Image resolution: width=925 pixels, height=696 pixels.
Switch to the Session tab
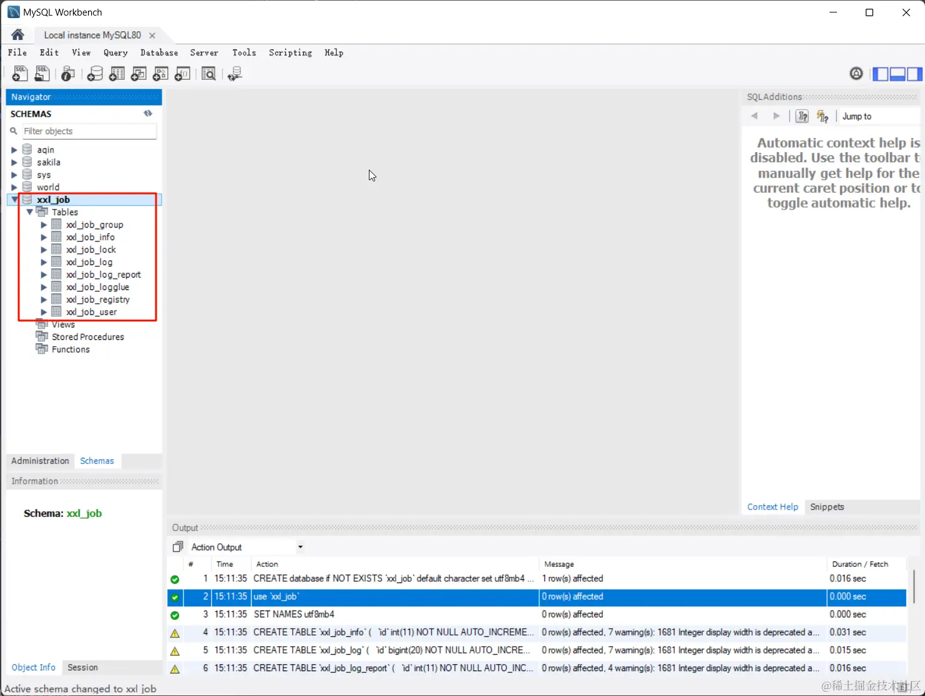pos(82,667)
